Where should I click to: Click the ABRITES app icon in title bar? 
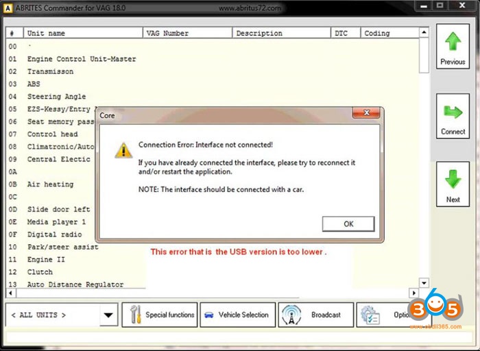tap(8, 8)
